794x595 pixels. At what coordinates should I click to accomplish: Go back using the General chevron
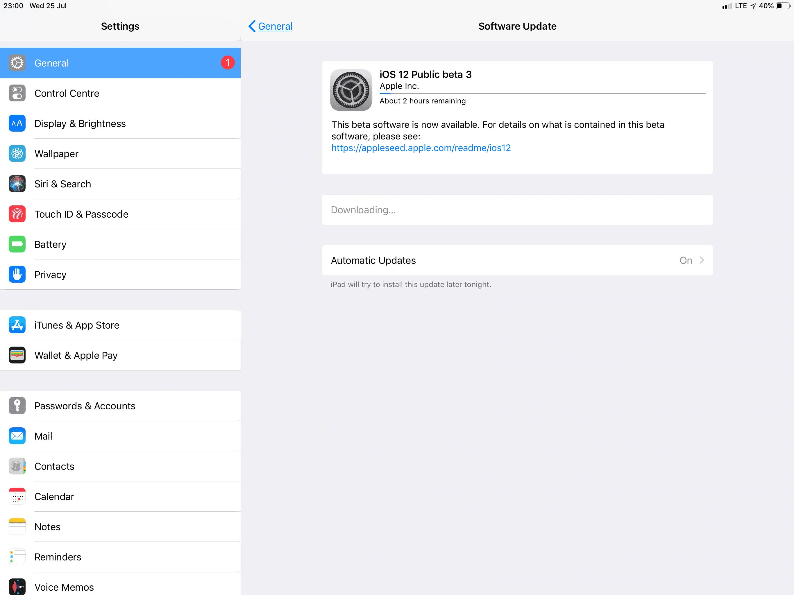[x=252, y=26]
